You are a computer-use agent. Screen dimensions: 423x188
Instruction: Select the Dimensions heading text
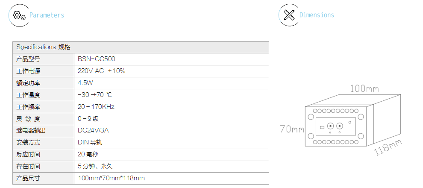click(317, 15)
